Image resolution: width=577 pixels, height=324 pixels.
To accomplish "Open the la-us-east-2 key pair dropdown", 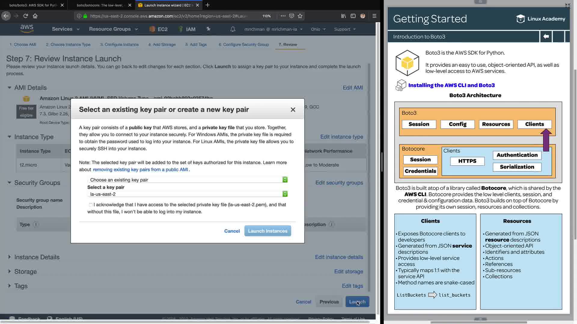I will [187, 194].
